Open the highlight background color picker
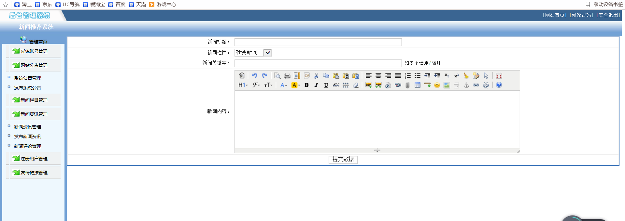This screenshot has height=221, width=625. [x=296, y=85]
